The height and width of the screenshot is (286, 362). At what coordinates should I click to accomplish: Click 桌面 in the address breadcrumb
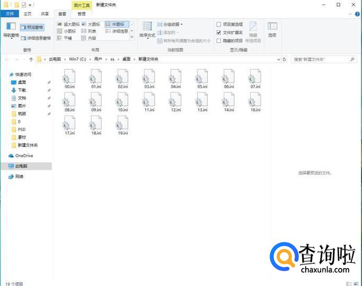click(x=127, y=59)
